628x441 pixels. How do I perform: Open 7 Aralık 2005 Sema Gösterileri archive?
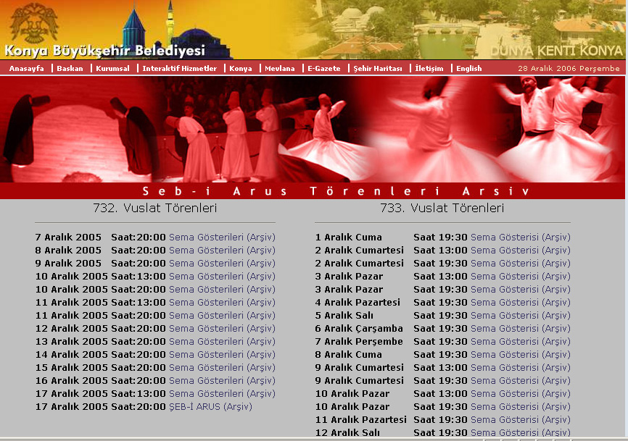point(223,237)
